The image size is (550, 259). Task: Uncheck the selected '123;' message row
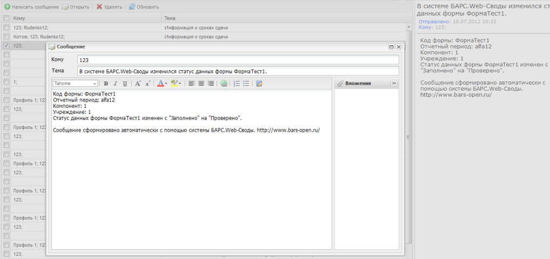[x=6, y=46]
